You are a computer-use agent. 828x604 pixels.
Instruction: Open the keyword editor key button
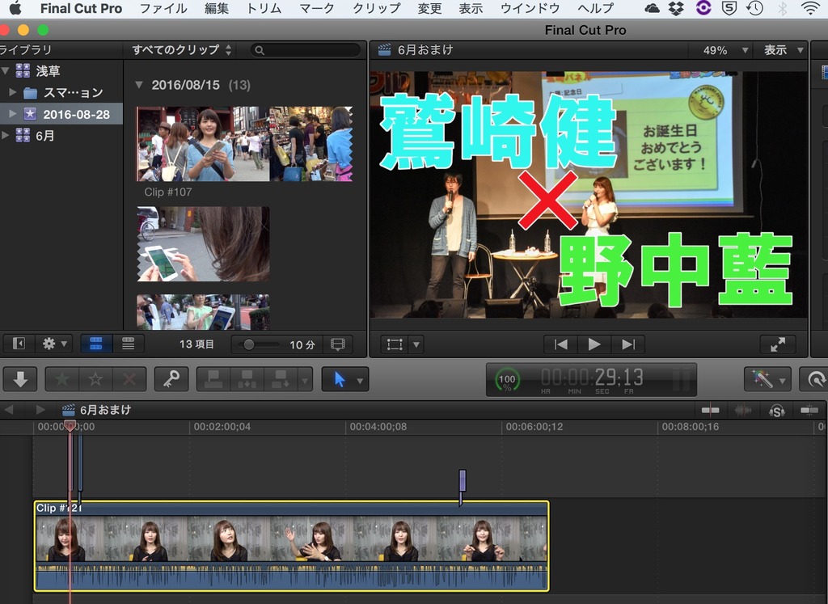(171, 379)
